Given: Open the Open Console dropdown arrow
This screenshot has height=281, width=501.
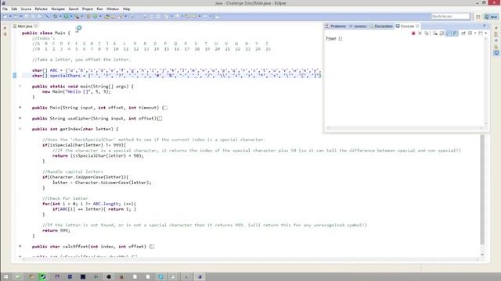Looking at the screenshot, I should click(485, 33).
